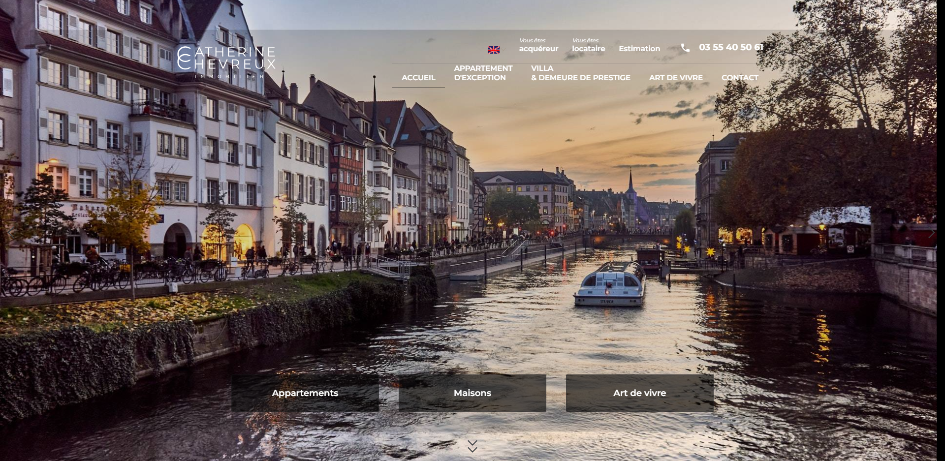Click the downward chevron to scroll down
Screen dimensions: 945x461
(x=472, y=446)
